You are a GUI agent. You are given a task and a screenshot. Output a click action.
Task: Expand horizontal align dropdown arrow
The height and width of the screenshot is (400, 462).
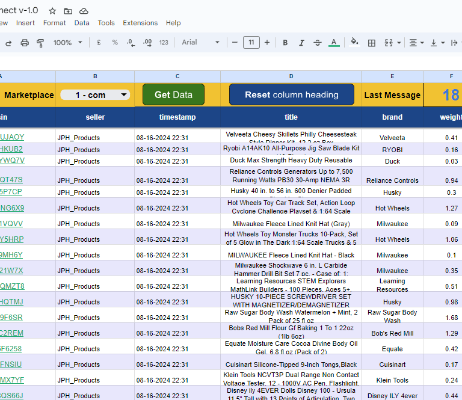[x=422, y=43]
